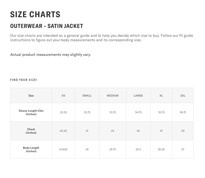Click the XL column header
This screenshot has width=205, height=178.
point(161,96)
